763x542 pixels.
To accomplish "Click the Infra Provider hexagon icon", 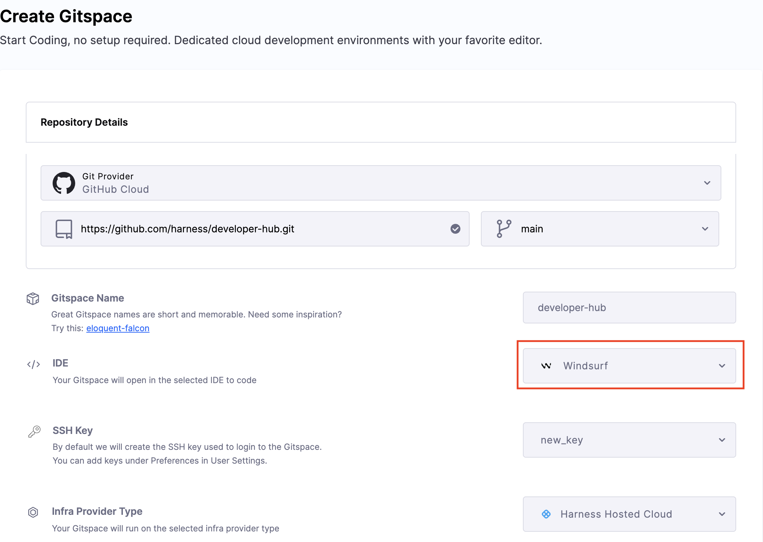I will tap(33, 512).
